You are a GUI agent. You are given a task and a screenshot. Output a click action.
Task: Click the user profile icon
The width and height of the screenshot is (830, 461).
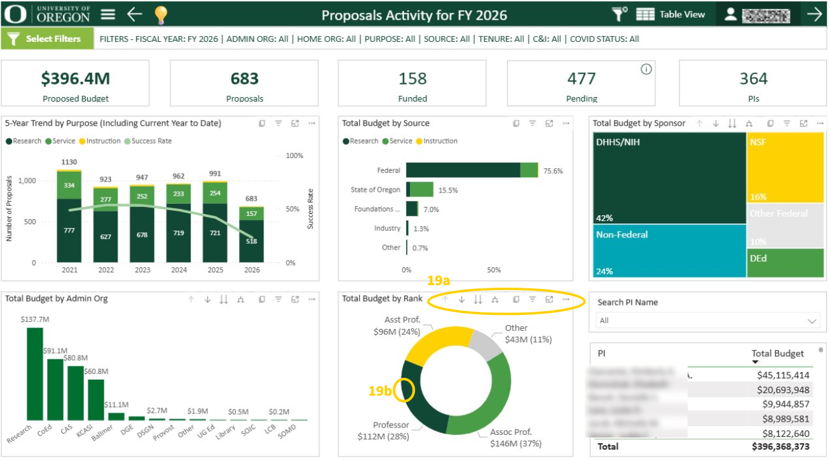click(x=730, y=14)
